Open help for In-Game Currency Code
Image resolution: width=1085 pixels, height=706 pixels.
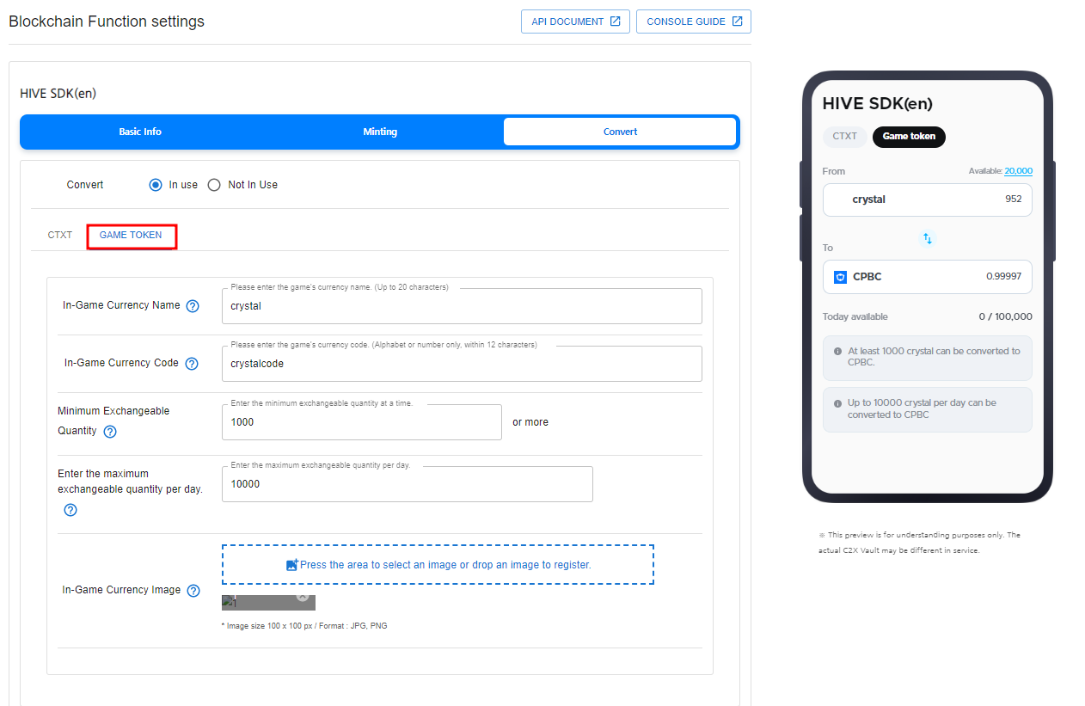192,364
